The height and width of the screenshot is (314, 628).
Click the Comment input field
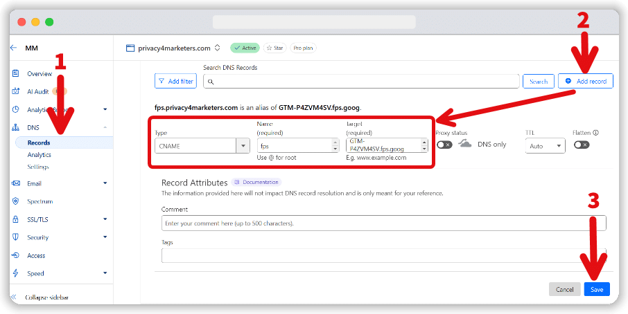click(384, 223)
